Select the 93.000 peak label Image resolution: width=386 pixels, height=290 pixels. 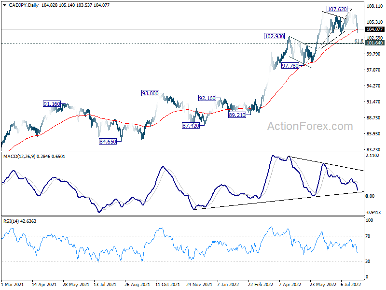point(150,93)
